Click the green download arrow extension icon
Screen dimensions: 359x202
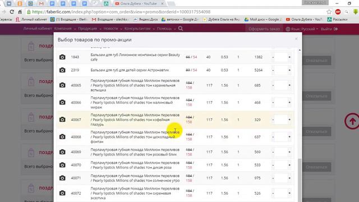[x=356, y=12]
